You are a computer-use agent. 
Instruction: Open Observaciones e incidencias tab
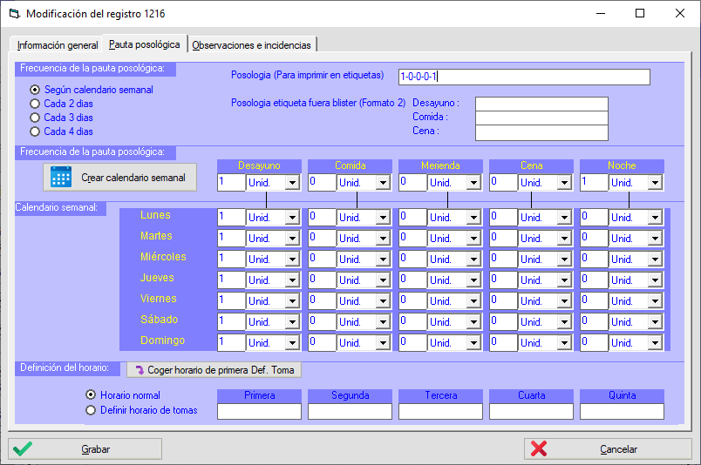coord(253,45)
